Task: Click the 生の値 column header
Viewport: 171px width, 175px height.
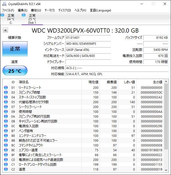Action: coord(150,82)
